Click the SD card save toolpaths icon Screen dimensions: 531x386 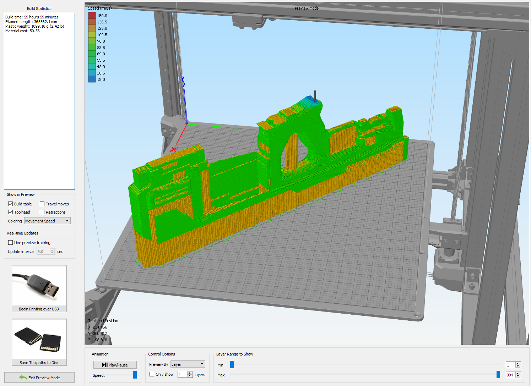point(39,339)
